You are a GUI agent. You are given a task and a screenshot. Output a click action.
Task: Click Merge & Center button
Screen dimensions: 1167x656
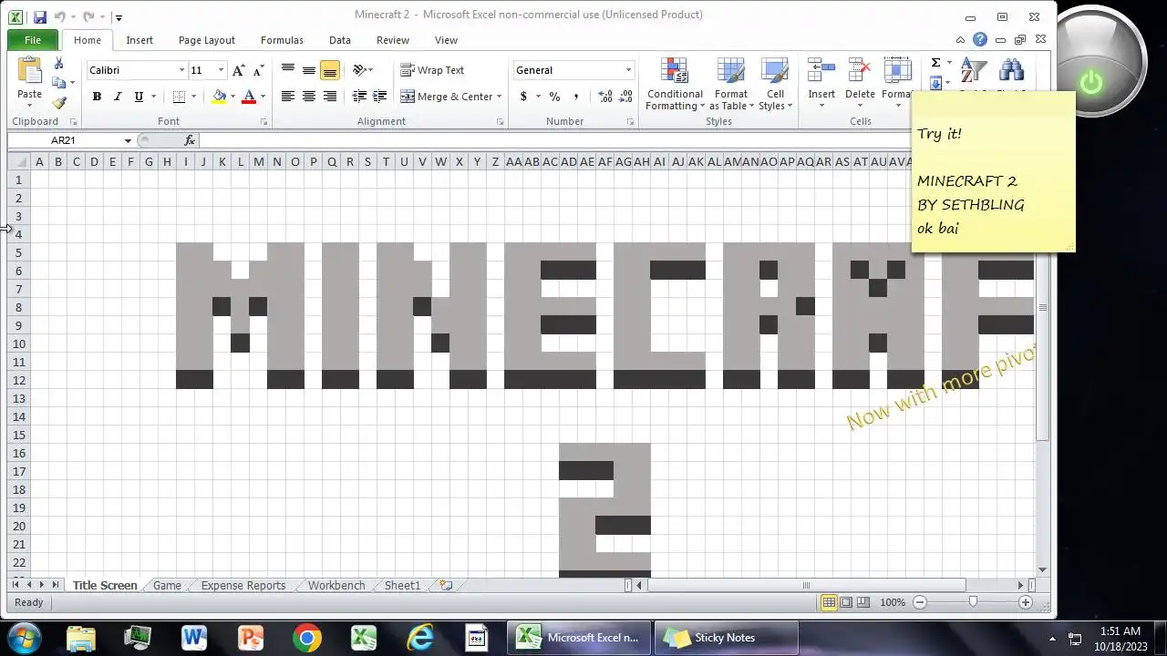click(447, 97)
